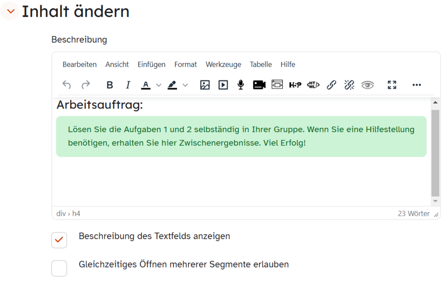Open the highlight color dropdown arrow
Viewport: 448px width, 283px height.
point(185,85)
